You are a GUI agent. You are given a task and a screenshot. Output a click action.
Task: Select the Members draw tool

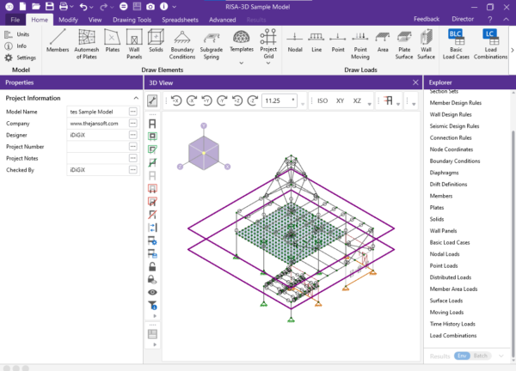click(58, 41)
